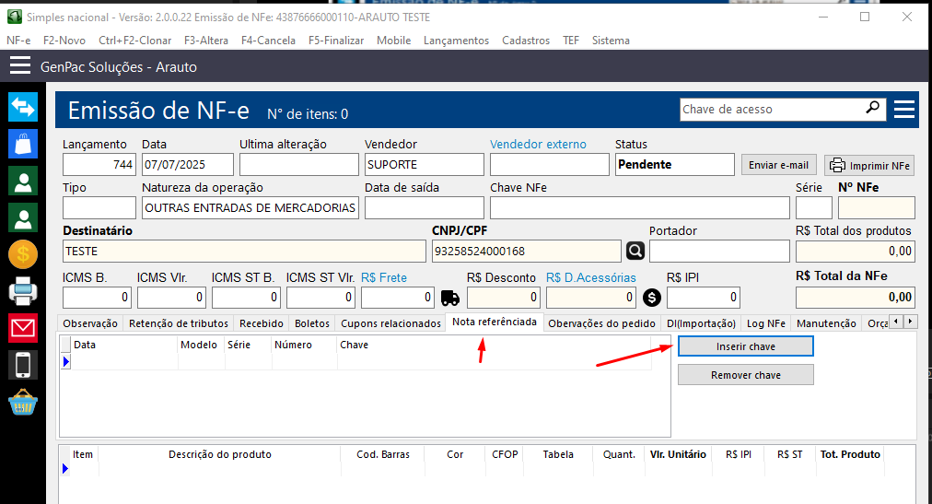Click the shopping bag sidebar icon
Image resolution: width=932 pixels, height=504 pixels.
pyautogui.click(x=23, y=143)
